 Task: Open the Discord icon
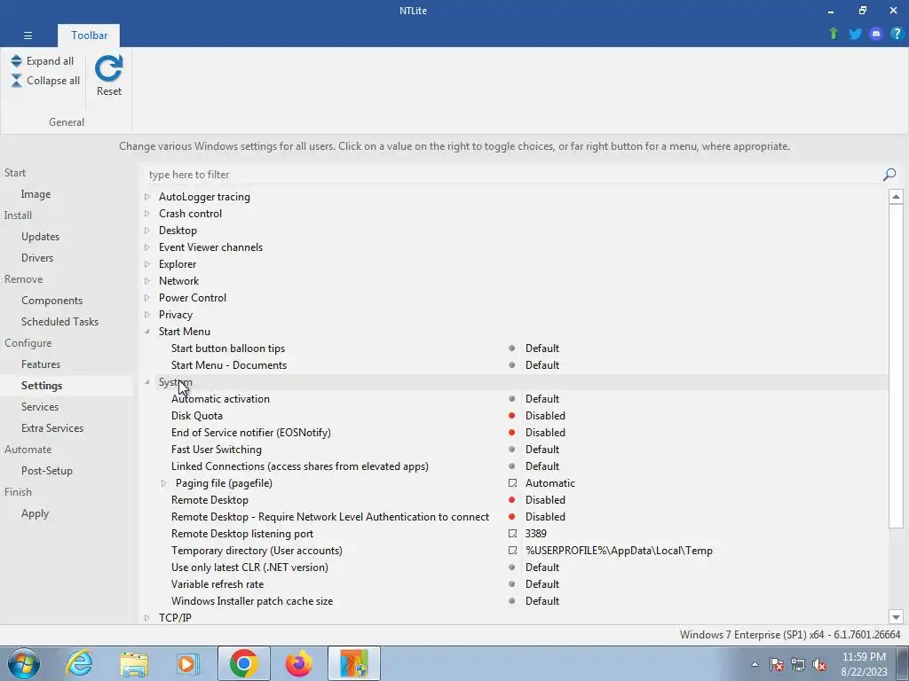876,34
